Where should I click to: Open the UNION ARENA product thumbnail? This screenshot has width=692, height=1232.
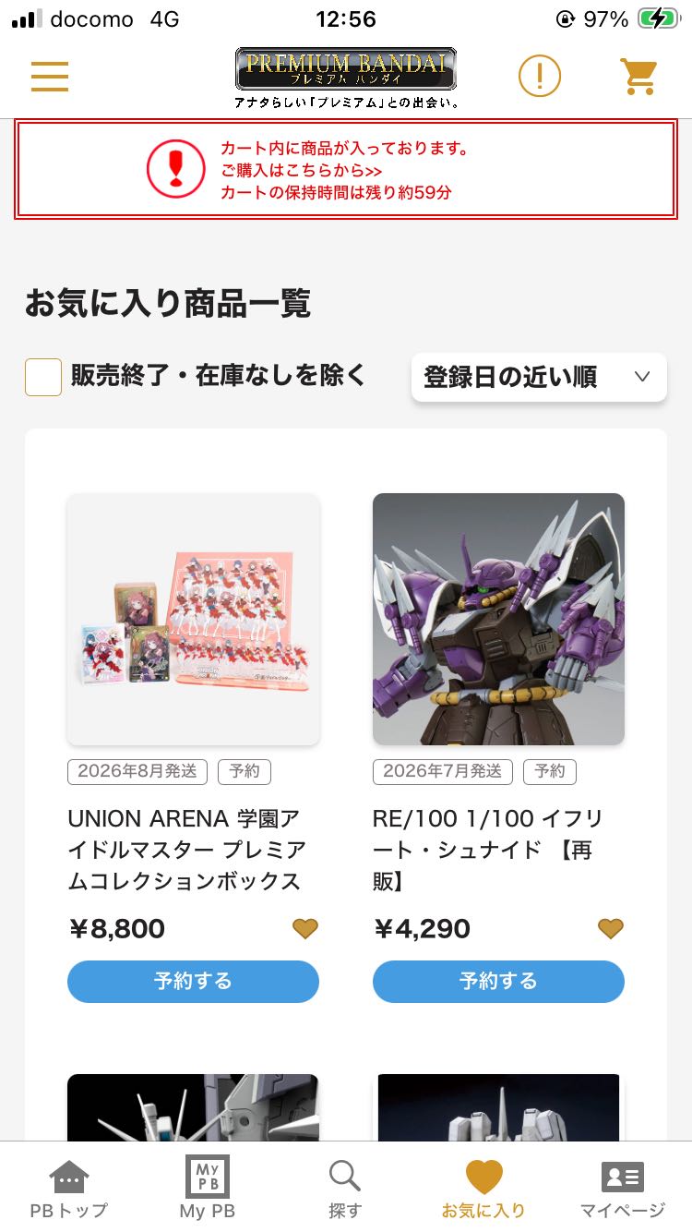coord(193,619)
